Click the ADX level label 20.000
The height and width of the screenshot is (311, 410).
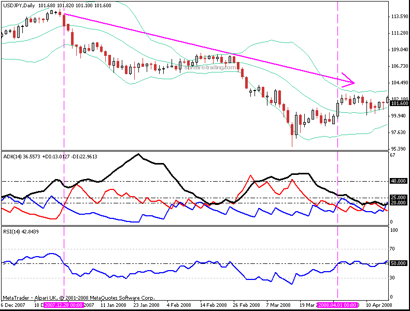(398, 203)
